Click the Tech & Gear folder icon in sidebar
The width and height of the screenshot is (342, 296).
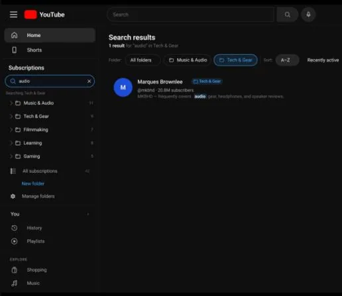pos(18,117)
